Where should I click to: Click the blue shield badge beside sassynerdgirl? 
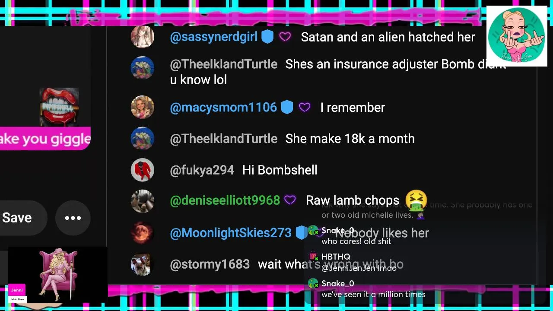(267, 37)
